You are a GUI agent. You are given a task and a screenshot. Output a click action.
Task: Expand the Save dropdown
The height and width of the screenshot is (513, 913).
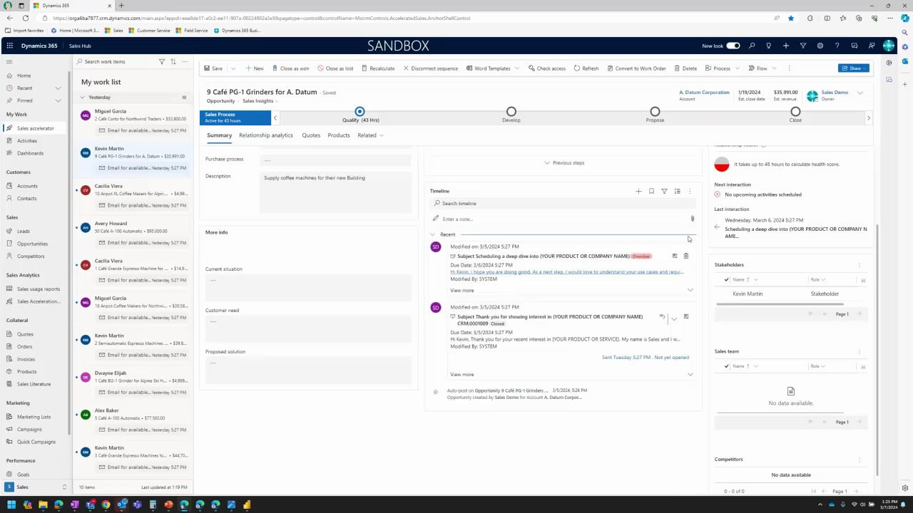(x=232, y=68)
